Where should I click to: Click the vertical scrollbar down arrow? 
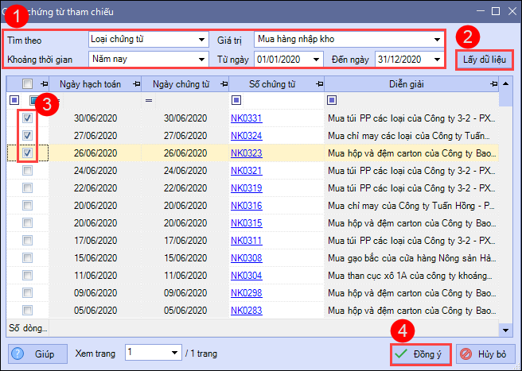point(506,329)
